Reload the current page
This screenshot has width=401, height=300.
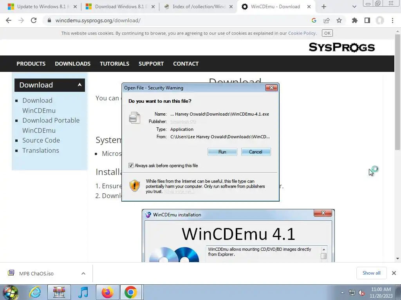coord(34,20)
